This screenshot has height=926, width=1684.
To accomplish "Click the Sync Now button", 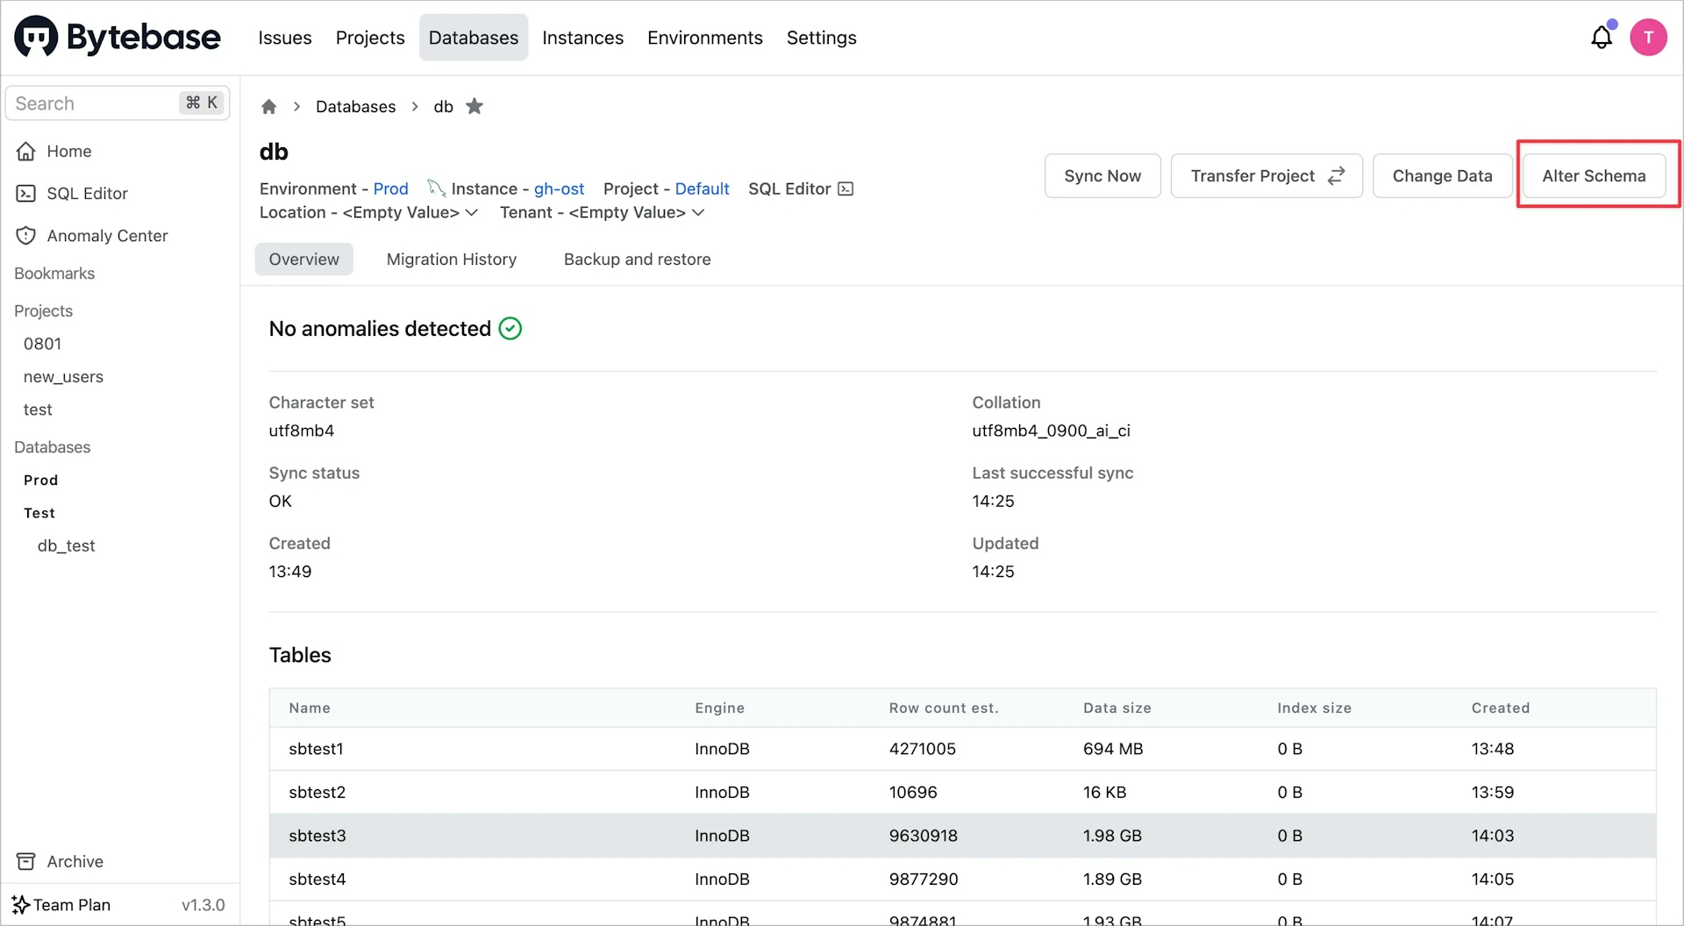I will [x=1102, y=176].
